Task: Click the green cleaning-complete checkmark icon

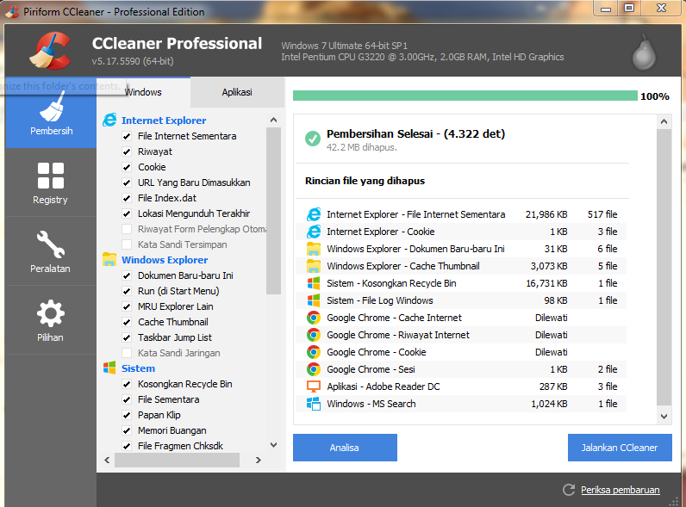Action: pyautogui.click(x=312, y=139)
